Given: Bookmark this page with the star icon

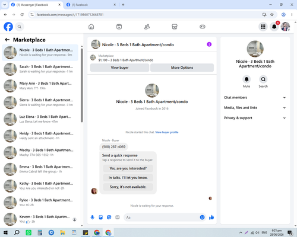Looking at the screenshot, I should coord(272,15).
